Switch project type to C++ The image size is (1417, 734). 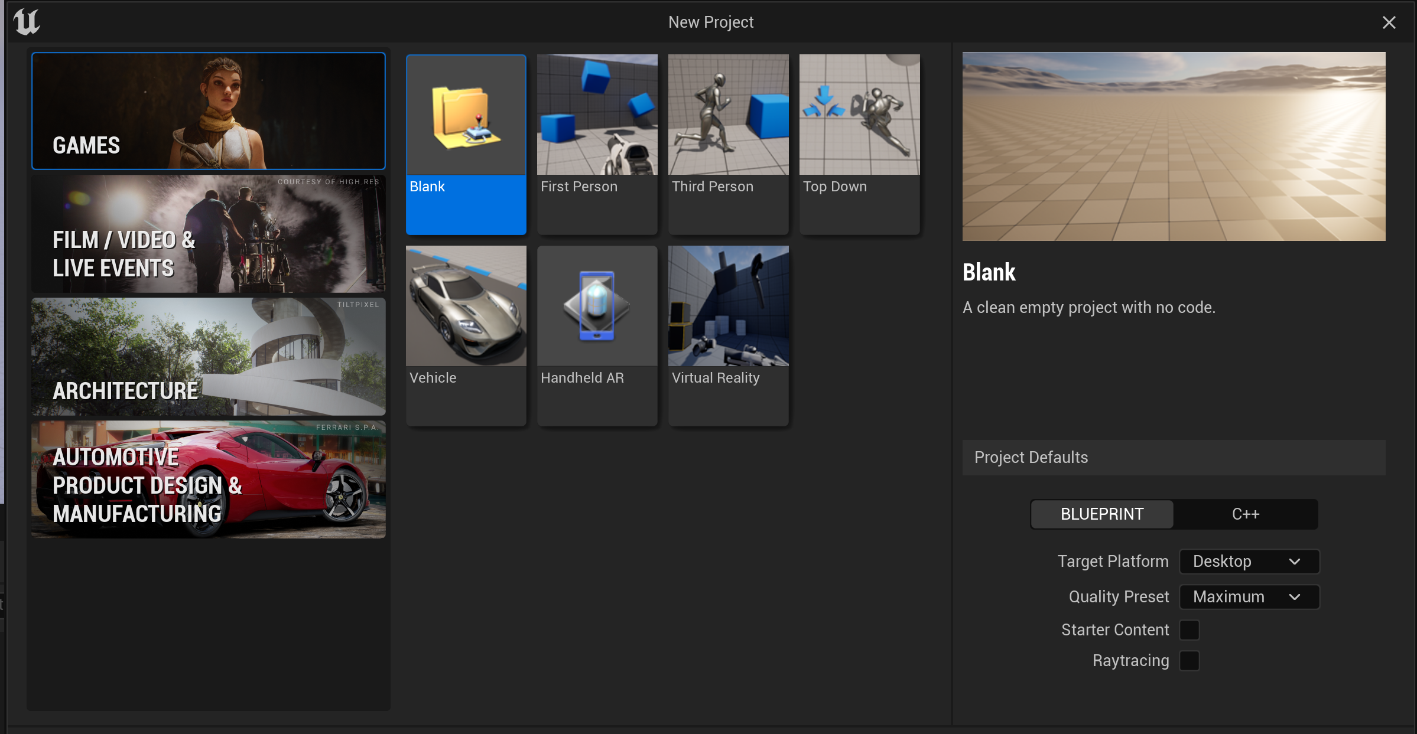point(1246,514)
